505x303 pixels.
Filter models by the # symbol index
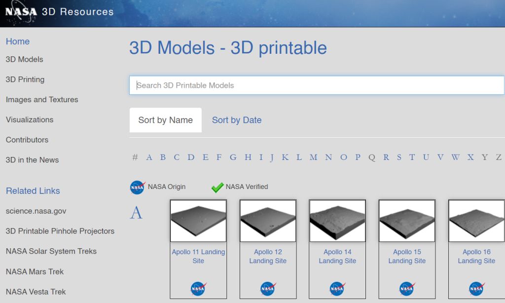coord(135,157)
